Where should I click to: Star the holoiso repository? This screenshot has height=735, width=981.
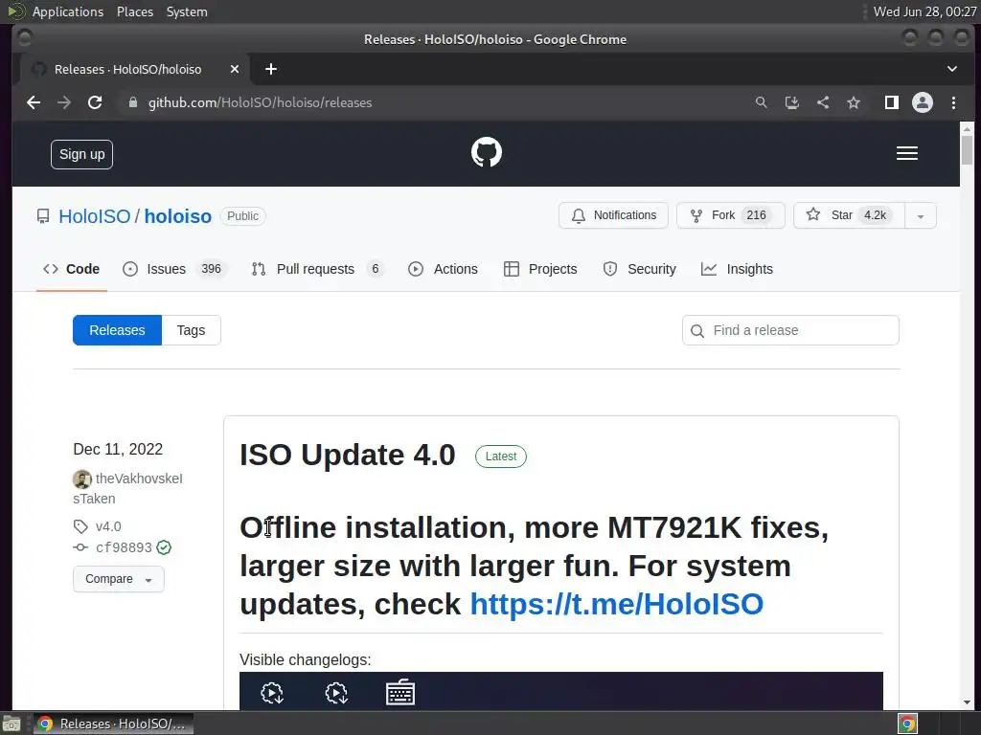[x=849, y=215]
